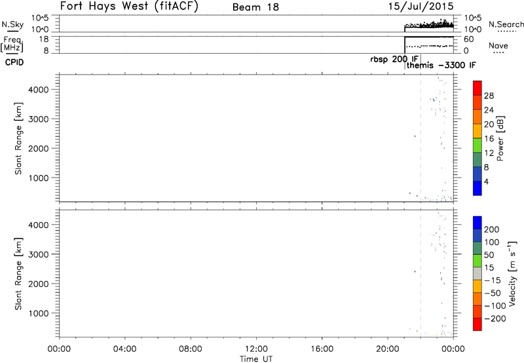The height and width of the screenshot is (363, 524).
Task: Click the bottom red segment of Velocity colorbar
Action: point(477,324)
